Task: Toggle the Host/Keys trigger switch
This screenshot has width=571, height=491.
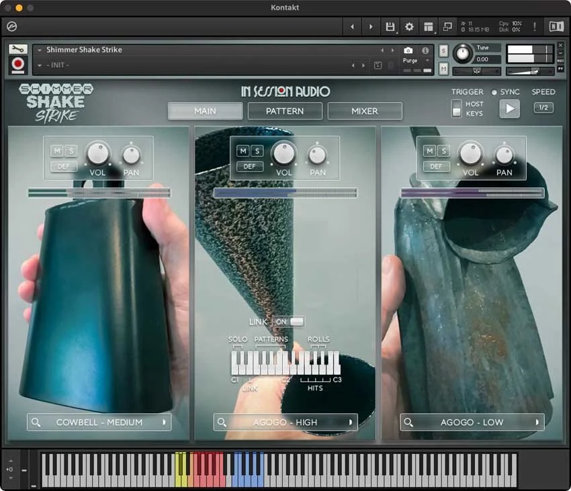Action: pyautogui.click(x=456, y=109)
